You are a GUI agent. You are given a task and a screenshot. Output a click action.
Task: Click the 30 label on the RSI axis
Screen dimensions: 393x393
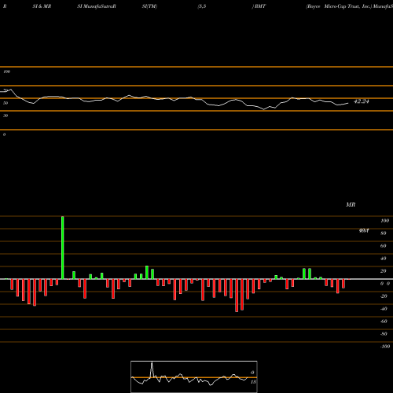[x=6, y=116]
